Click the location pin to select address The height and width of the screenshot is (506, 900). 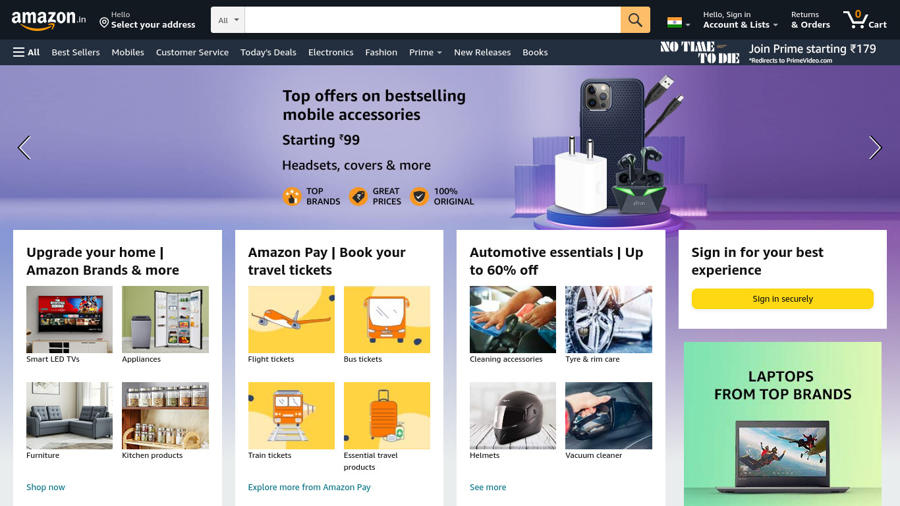pyautogui.click(x=104, y=23)
